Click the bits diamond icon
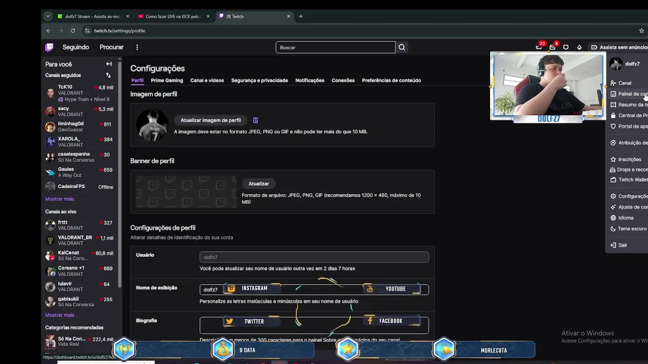 tap(579, 48)
